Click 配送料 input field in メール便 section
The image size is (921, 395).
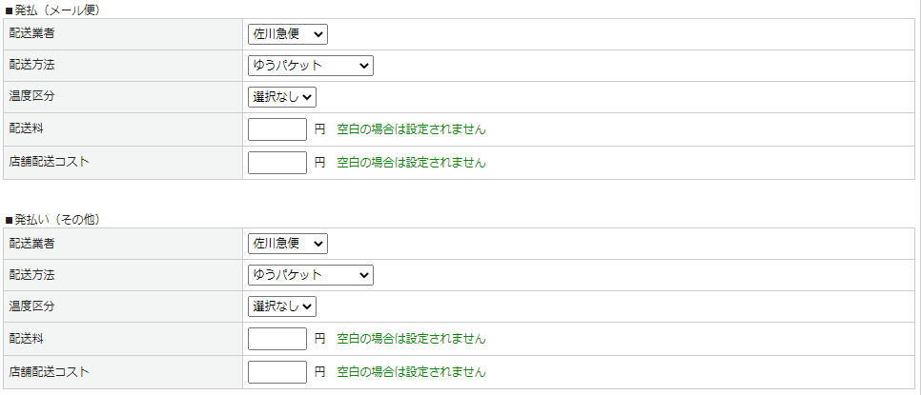(x=276, y=129)
